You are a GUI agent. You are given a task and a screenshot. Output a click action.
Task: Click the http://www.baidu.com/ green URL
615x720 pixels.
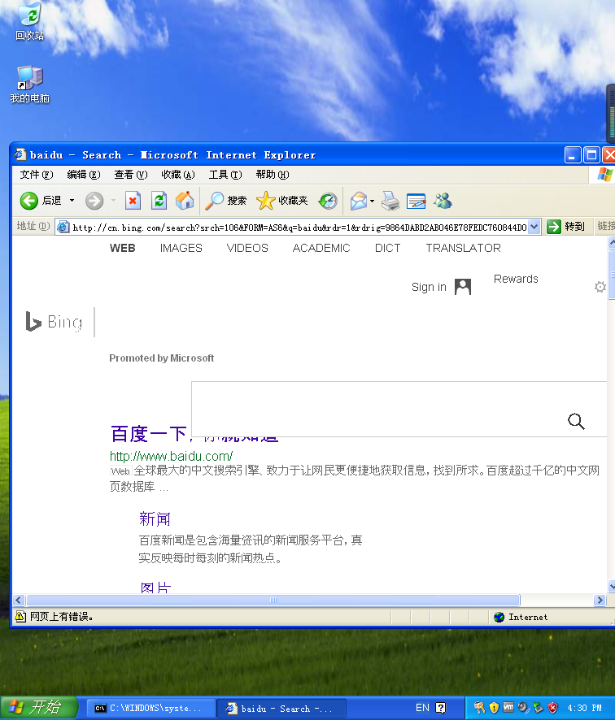[171, 456]
